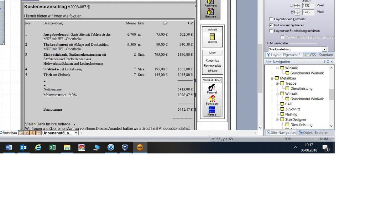Image resolution: width=376 pixels, height=211 pixels.
Task: Click the Gutschrift icon
Action: (210, 12)
